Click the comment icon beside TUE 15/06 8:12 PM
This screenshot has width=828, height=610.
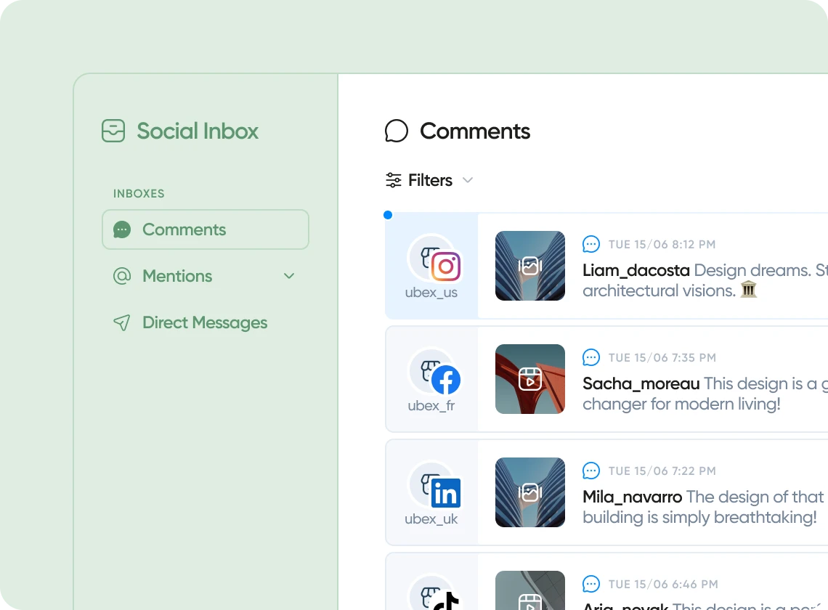591,244
